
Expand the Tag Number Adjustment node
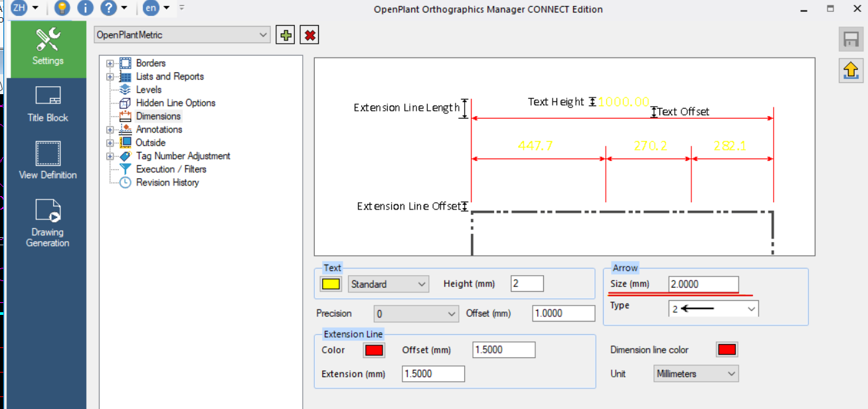[110, 156]
